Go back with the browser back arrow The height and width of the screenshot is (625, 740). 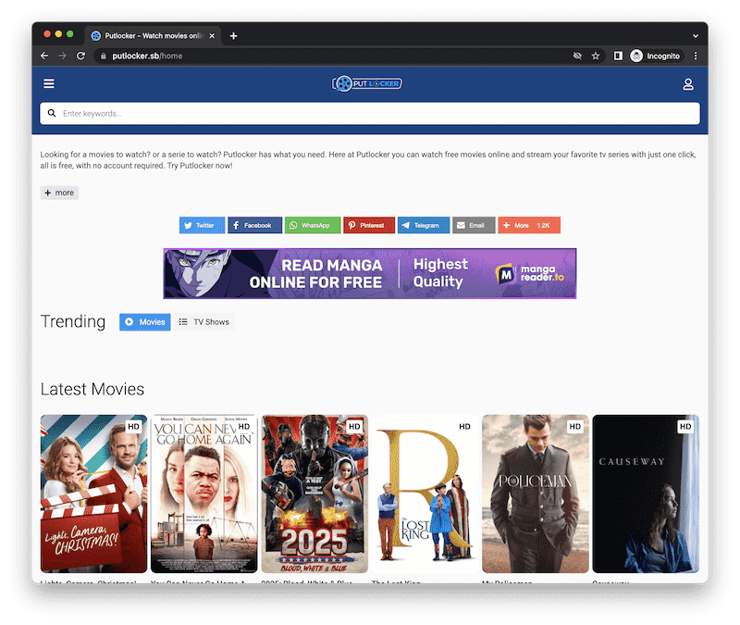pyautogui.click(x=44, y=56)
